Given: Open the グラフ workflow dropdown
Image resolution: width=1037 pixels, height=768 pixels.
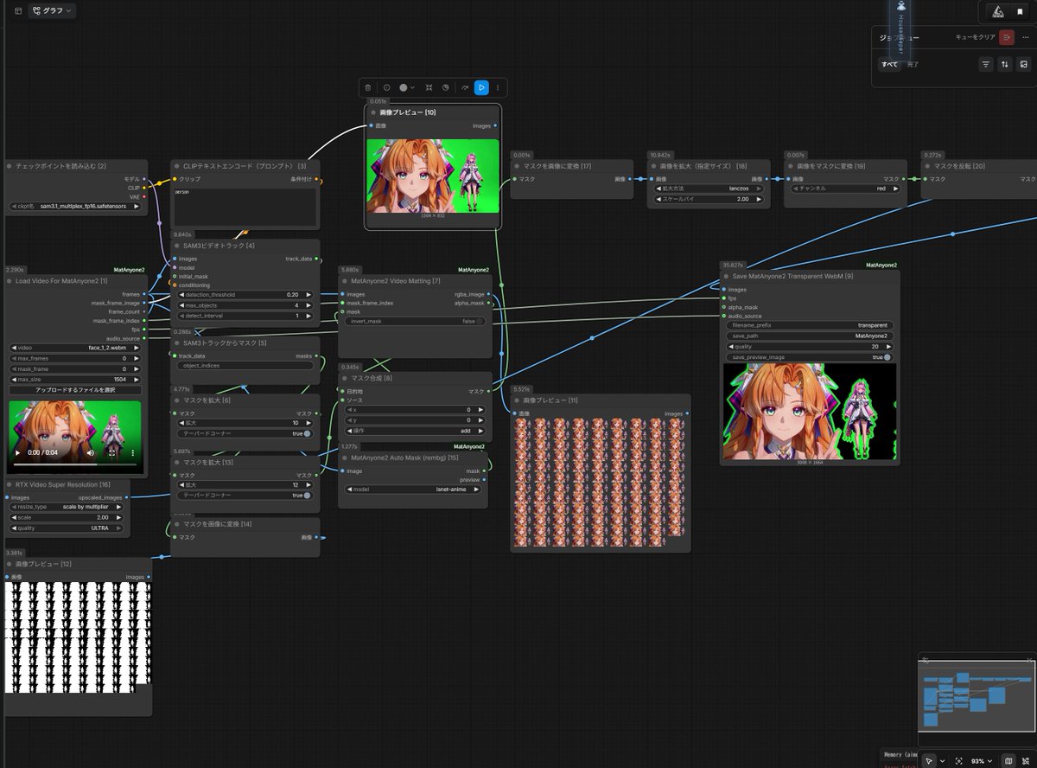Looking at the screenshot, I should pyautogui.click(x=52, y=11).
